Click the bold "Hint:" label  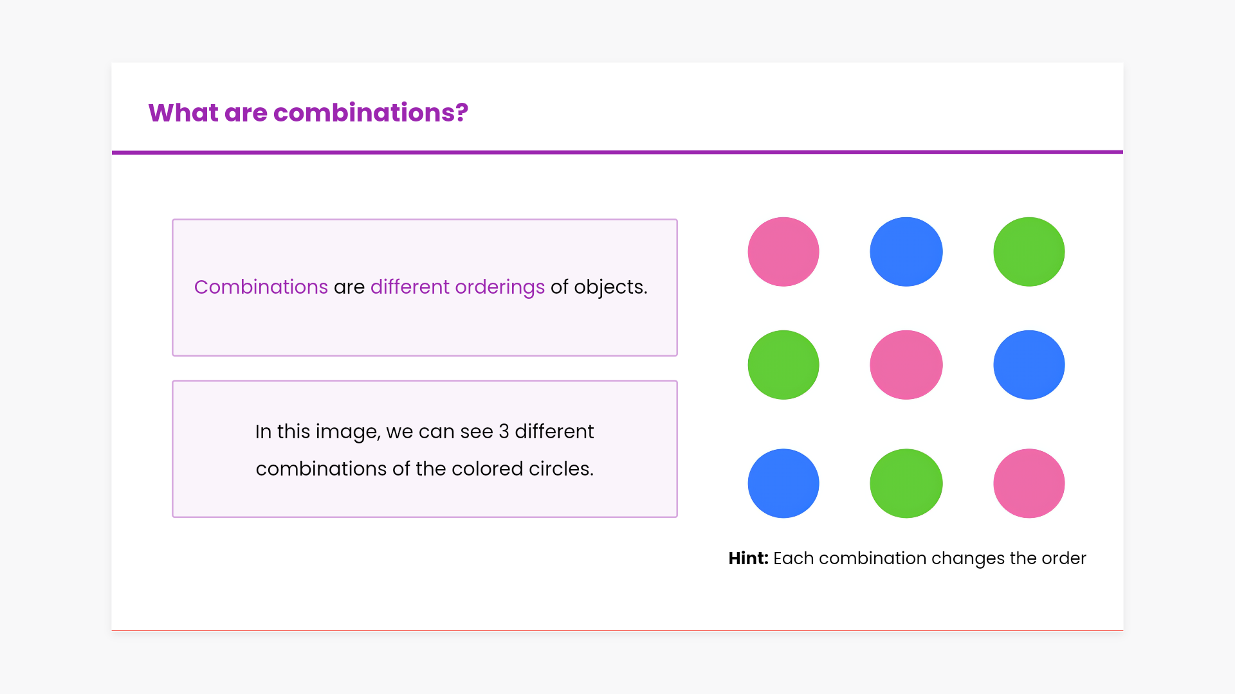(x=748, y=558)
